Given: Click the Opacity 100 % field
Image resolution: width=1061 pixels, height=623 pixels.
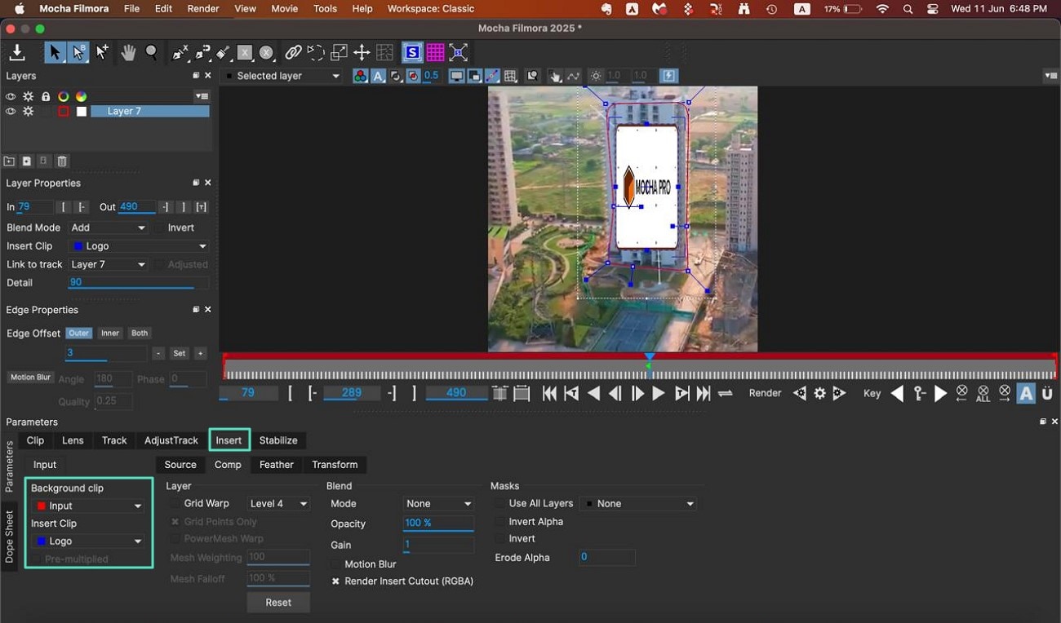Looking at the screenshot, I should click(x=438, y=524).
